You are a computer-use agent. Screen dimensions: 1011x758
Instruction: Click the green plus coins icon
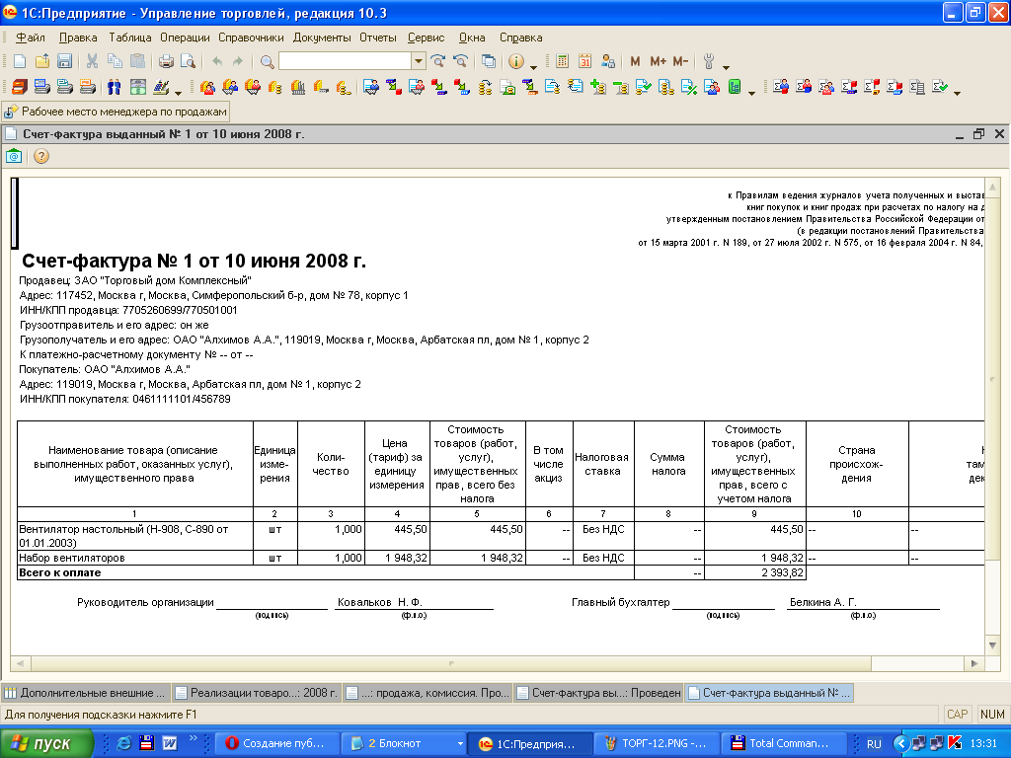point(597,87)
